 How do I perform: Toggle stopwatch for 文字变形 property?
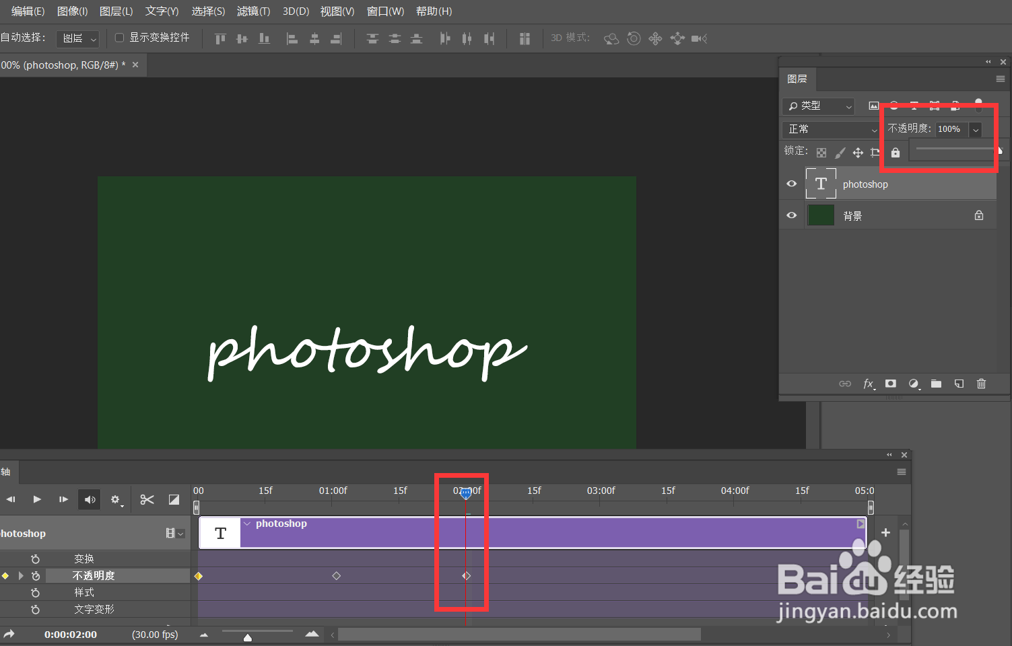36,610
